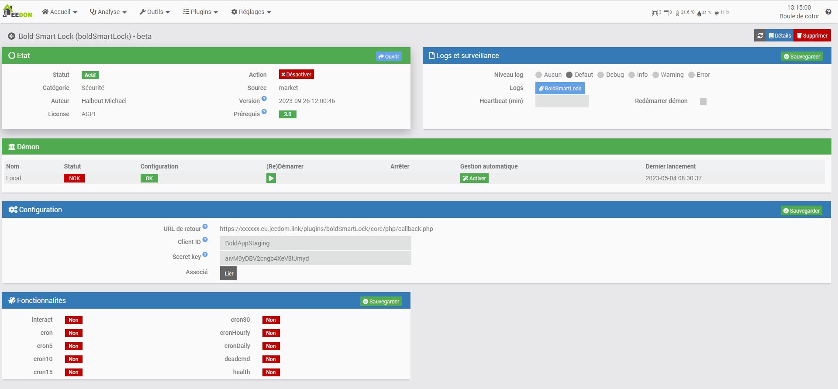Show help icon next to URL de retour
Image resolution: width=838 pixels, height=389 pixels.
(x=205, y=227)
